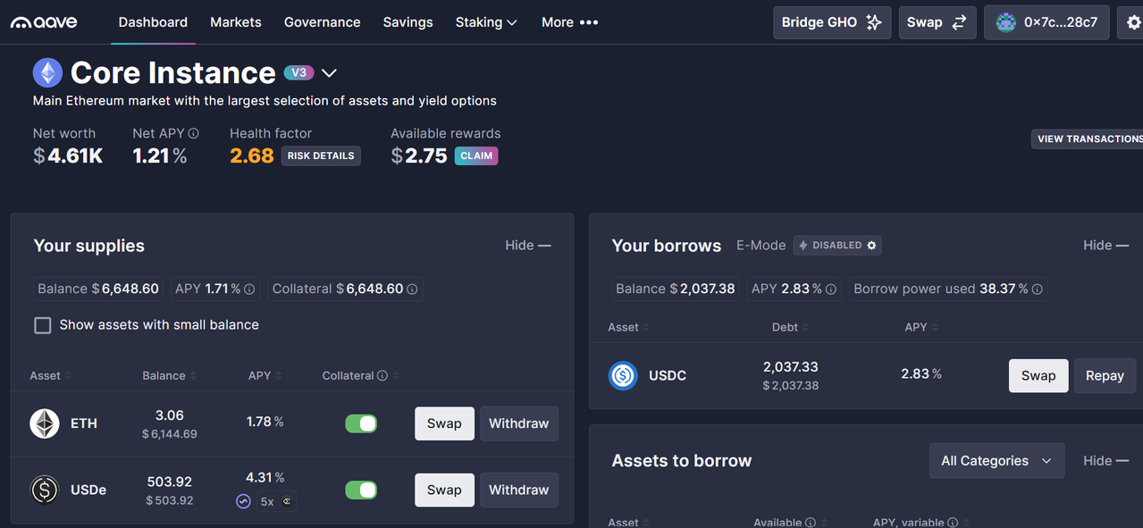
Task: Open the wallet 0x7c...28c7 menu
Action: pyautogui.click(x=1046, y=22)
